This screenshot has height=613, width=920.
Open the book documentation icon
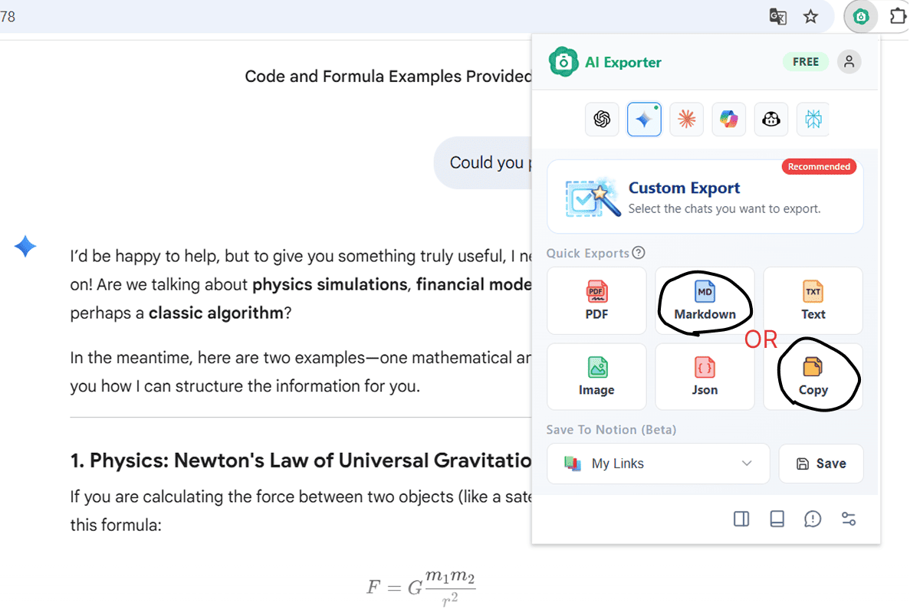777,519
